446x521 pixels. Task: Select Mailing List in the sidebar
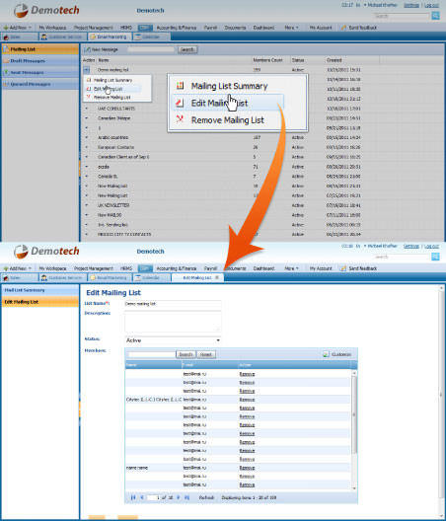[x=40, y=49]
